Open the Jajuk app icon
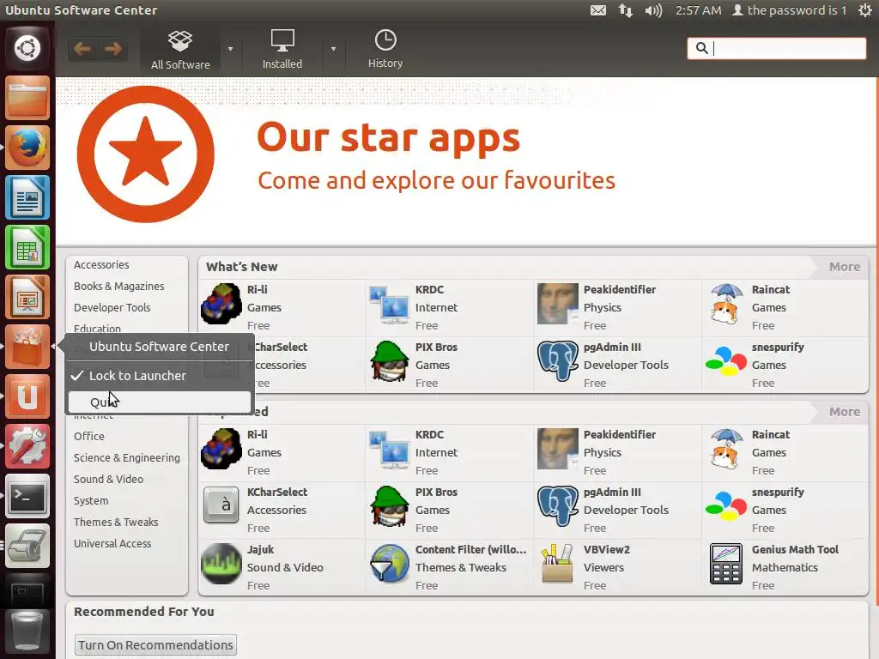The image size is (879, 659). 221,564
